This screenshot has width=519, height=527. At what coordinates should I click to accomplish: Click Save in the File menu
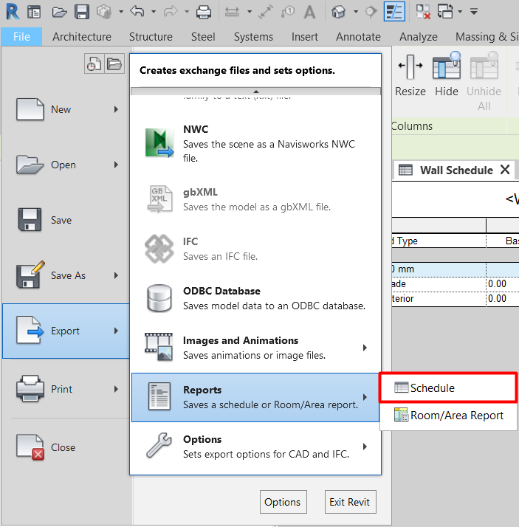(x=66, y=220)
